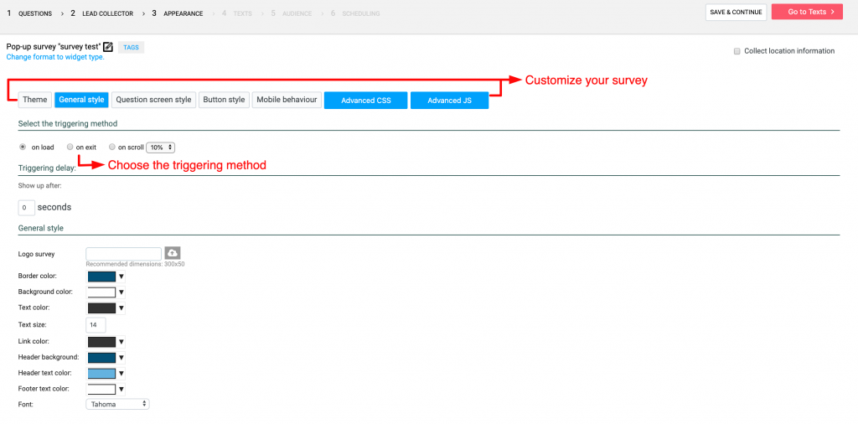Click the Go to Texts button
This screenshot has height=424, width=858.
coord(807,13)
